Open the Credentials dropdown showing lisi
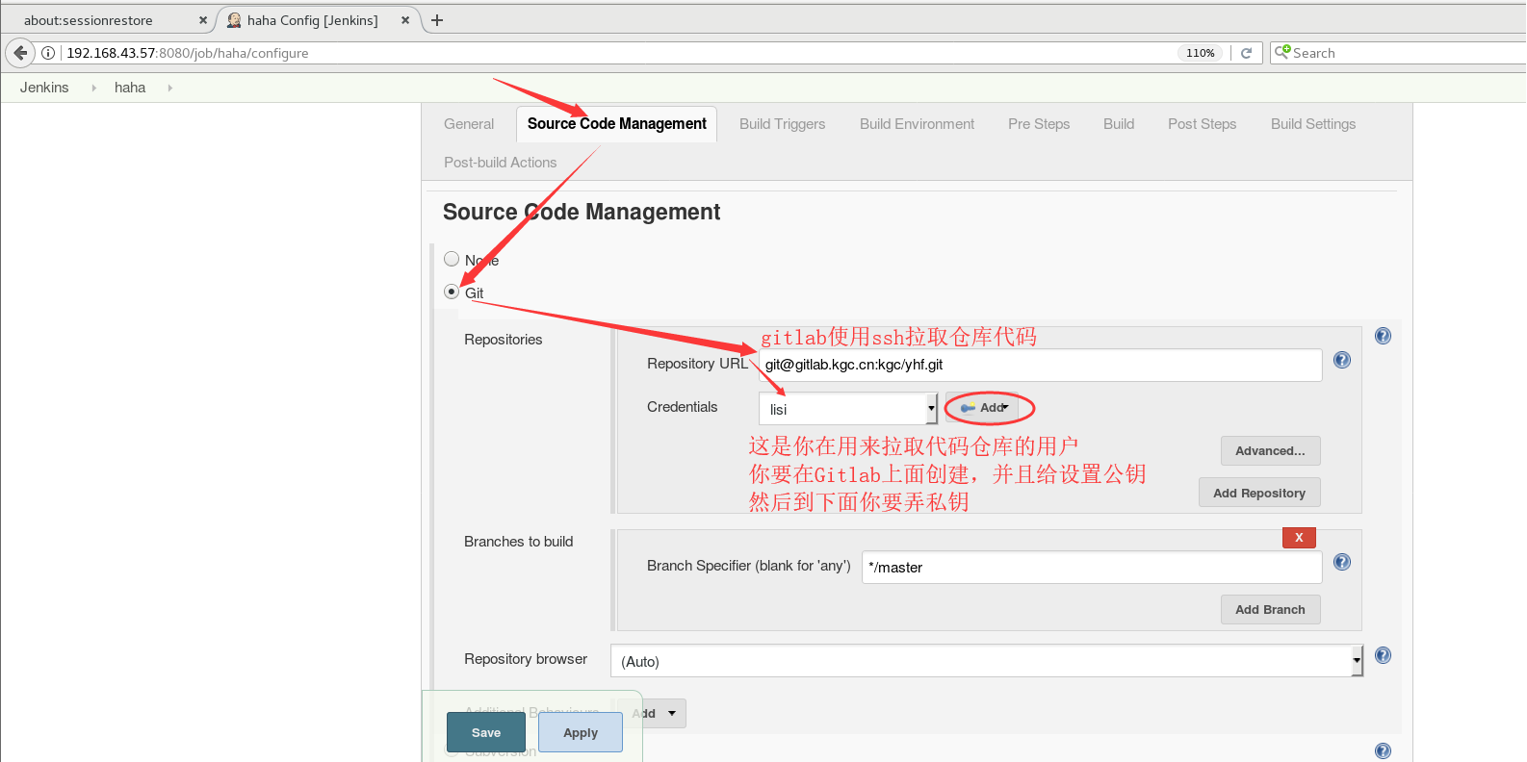 (848, 409)
